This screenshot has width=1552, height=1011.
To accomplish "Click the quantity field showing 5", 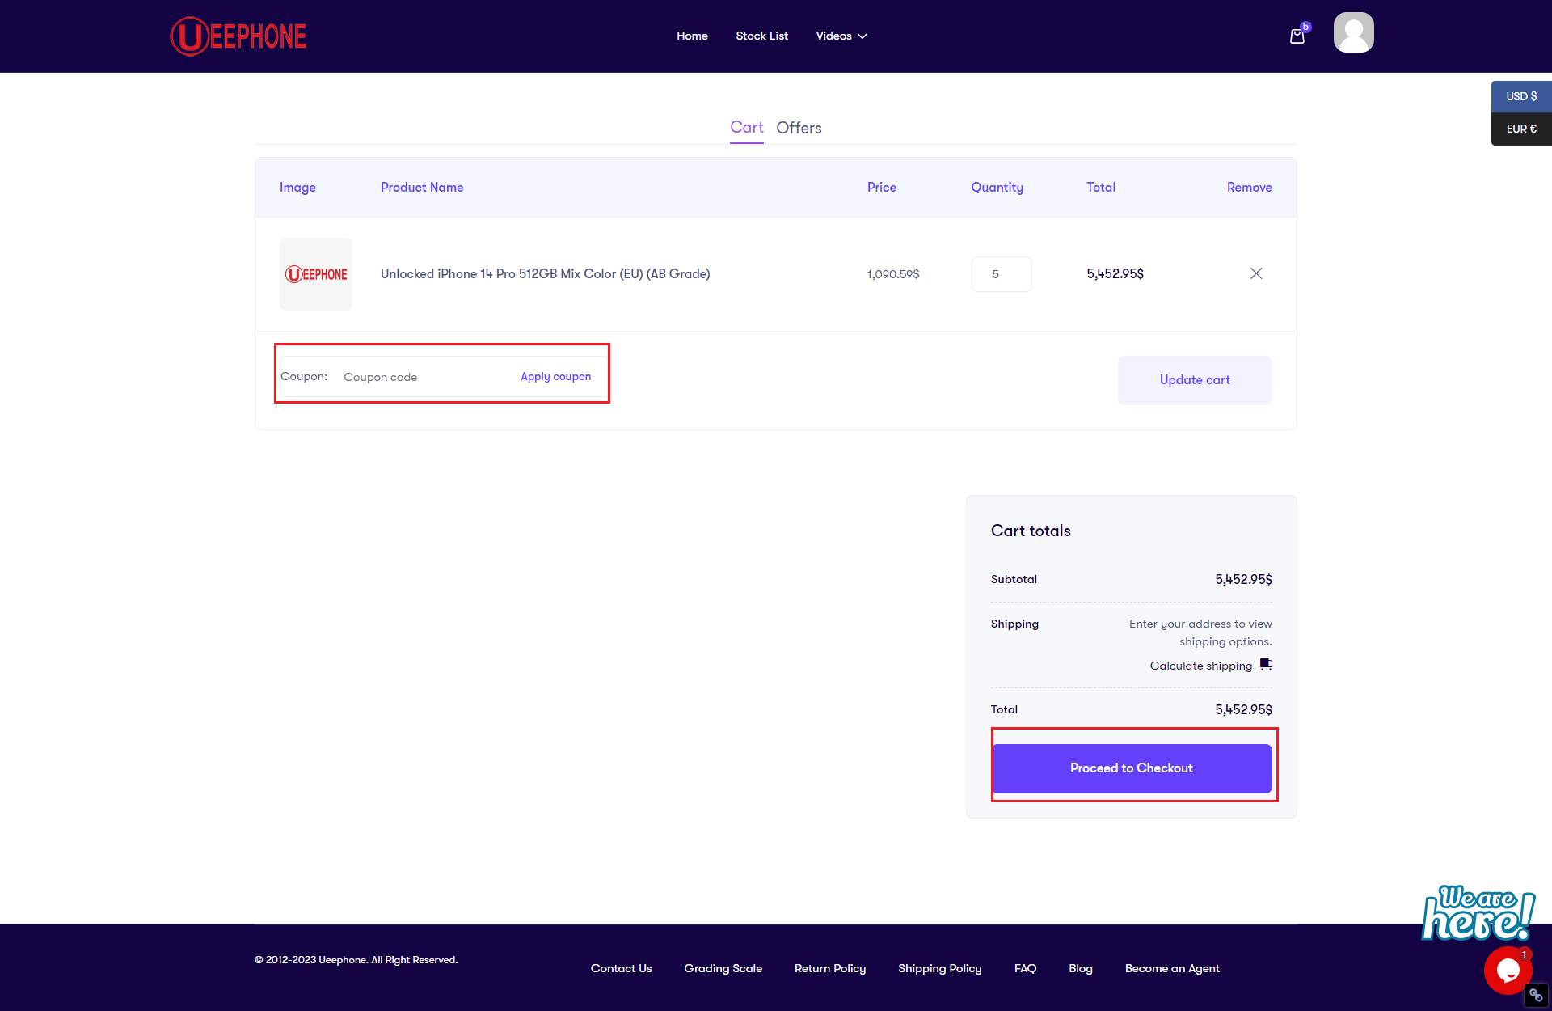I will coord(1002,274).
